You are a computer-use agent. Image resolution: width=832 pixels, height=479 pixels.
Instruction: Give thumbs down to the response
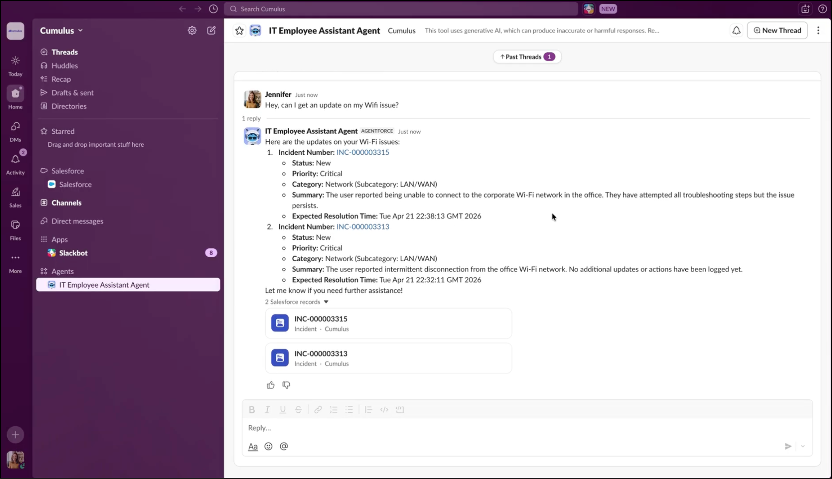[x=286, y=385]
